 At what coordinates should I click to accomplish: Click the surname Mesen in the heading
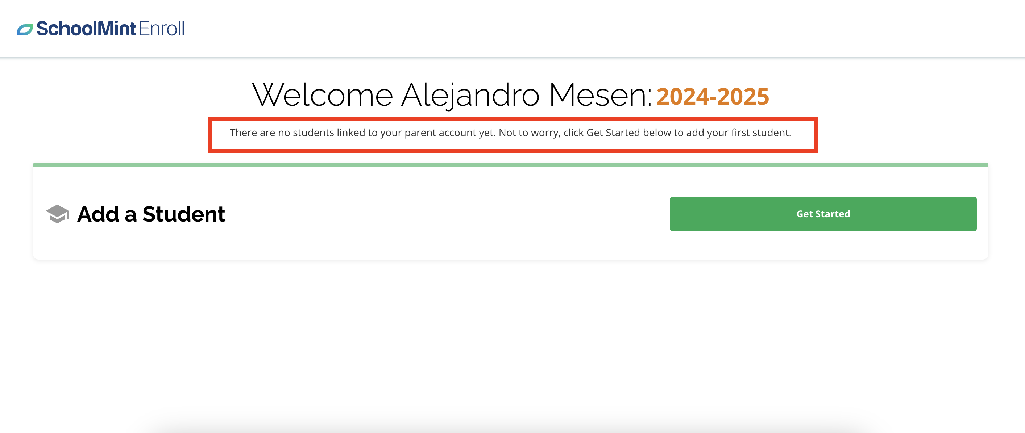(x=600, y=96)
